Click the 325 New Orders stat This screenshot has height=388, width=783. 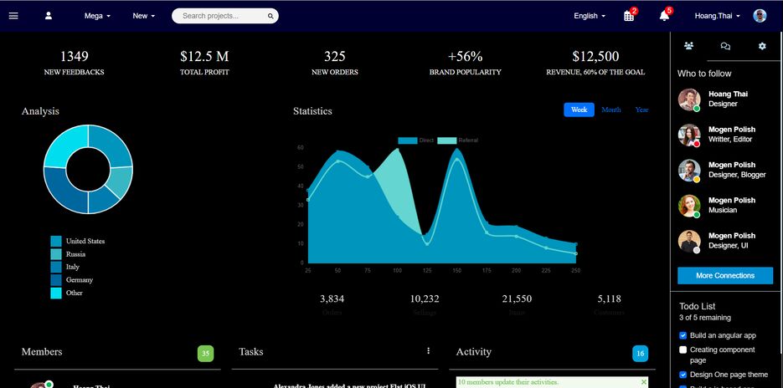335,63
